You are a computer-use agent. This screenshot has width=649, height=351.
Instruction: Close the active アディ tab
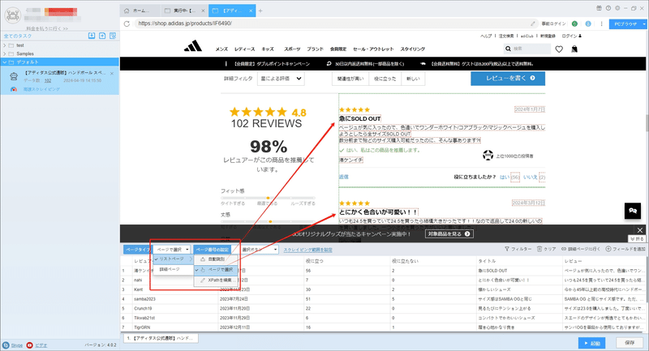click(251, 11)
